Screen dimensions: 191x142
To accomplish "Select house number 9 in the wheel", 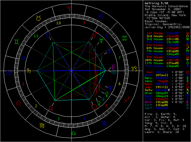I will point(84,23).
